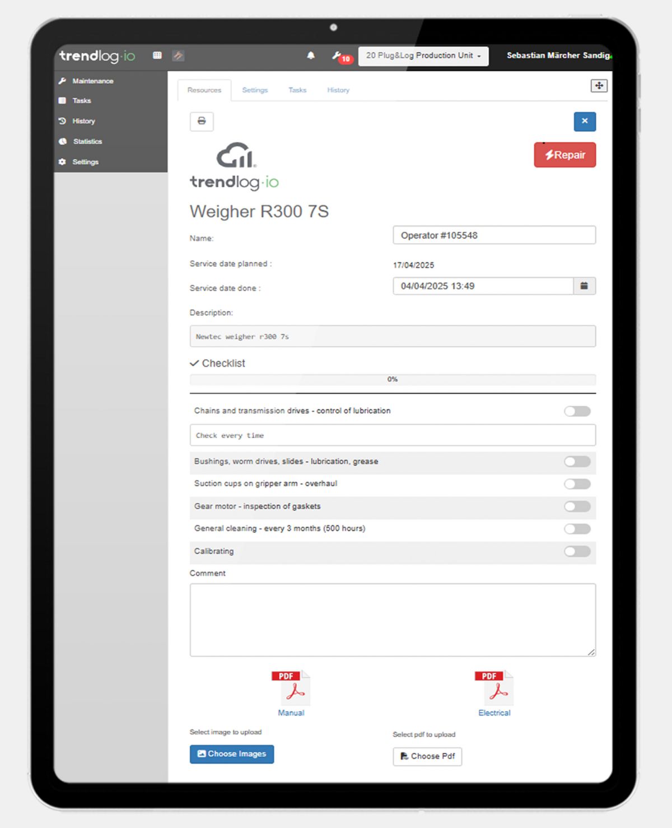Click the Choose Pdf button
The height and width of the screenshot is (828, 672).
(x=427, y=756)
